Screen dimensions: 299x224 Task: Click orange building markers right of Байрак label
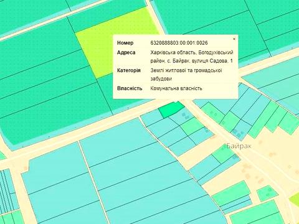(272, 154)
